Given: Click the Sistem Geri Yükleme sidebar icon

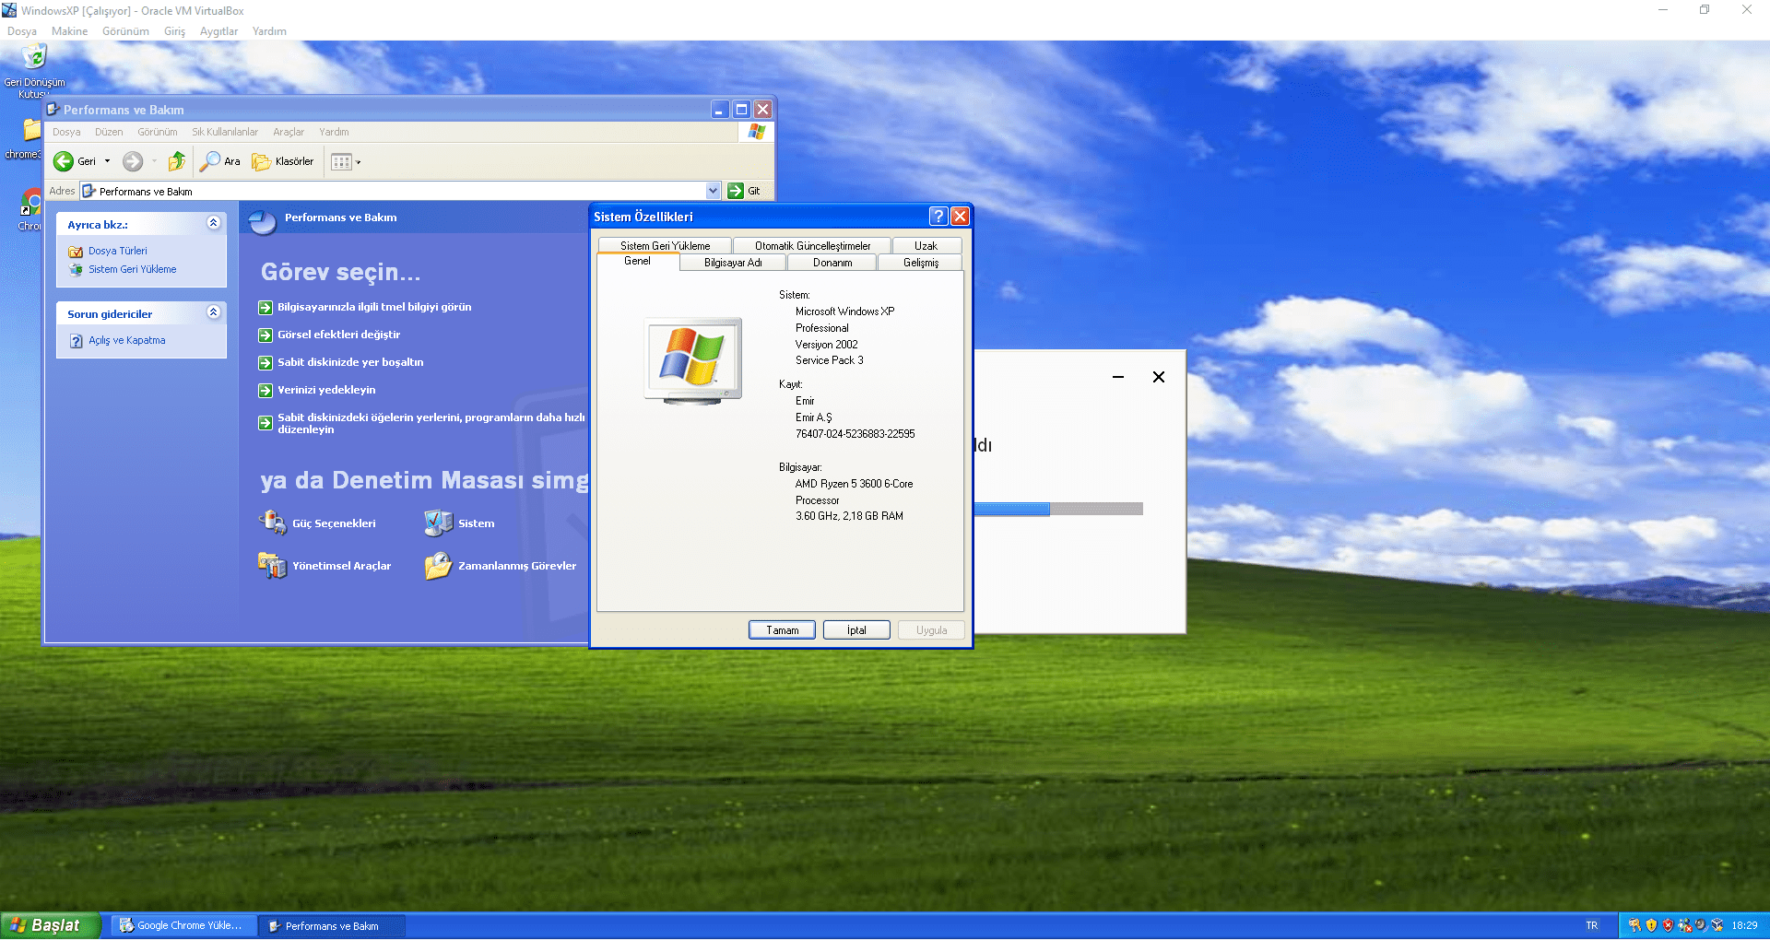Looking at the screenshot, I should (x=76, y=270).
